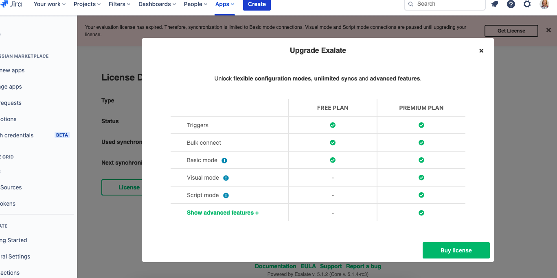Open the Documentation link
This screenshot has height=278, width=557.
coord(276,267)
